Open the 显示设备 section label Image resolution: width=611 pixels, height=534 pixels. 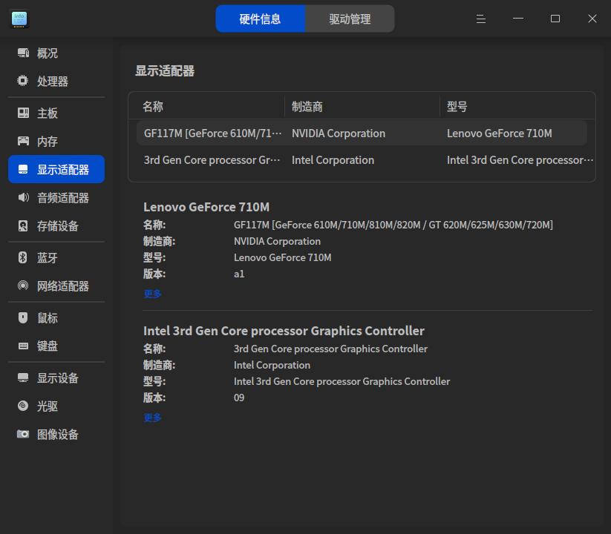(x=58, y=378)
